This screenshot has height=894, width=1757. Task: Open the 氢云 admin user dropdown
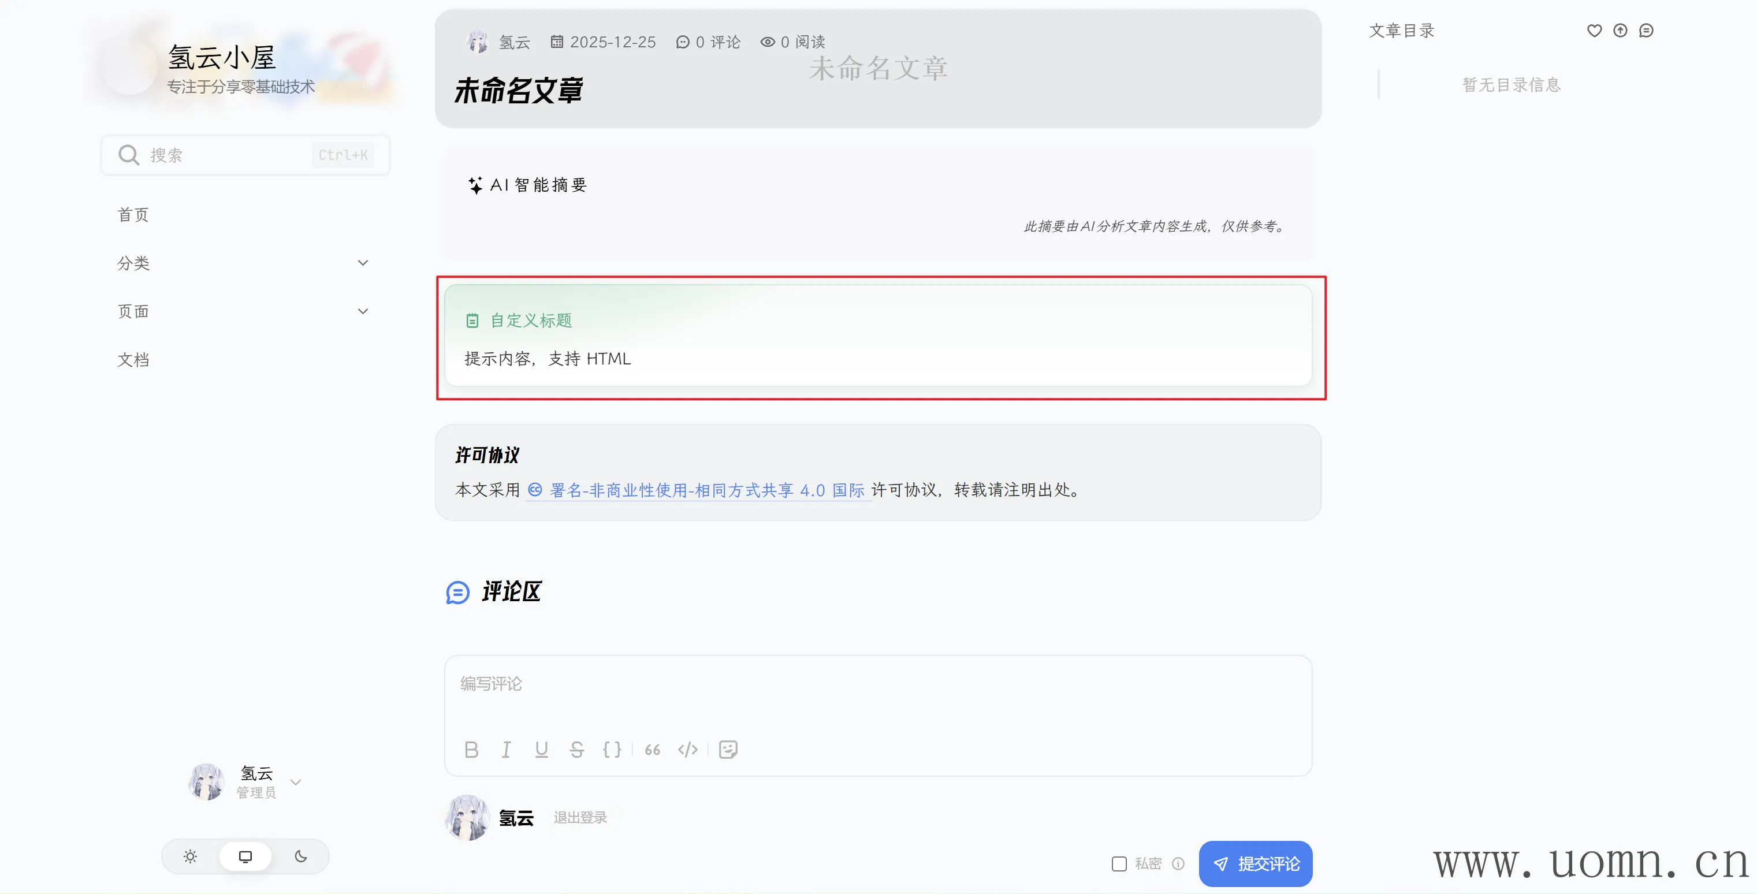pyautogui.click(x=295, y=782)
